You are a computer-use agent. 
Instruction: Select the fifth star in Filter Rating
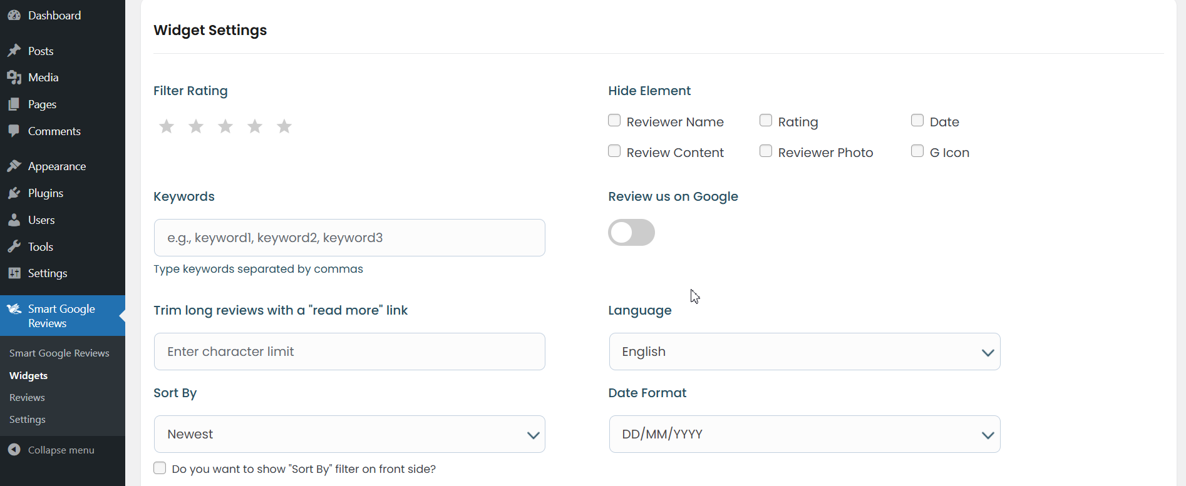pyautogui.click(x=284, y=126)
